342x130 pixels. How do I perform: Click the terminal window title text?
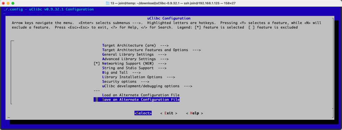click(x=173, y=3)
